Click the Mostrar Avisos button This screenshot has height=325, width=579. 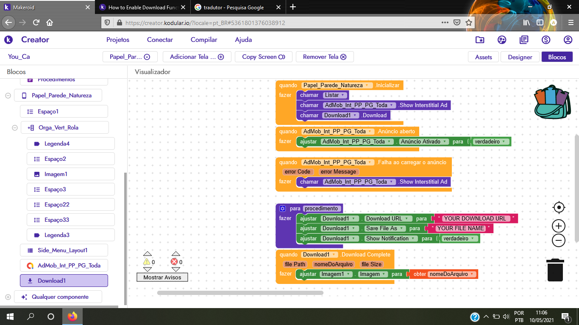tap(162, 278)
